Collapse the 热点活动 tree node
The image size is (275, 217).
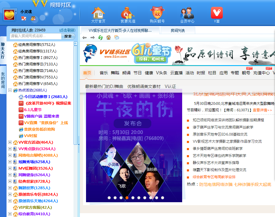click(10, 90)
